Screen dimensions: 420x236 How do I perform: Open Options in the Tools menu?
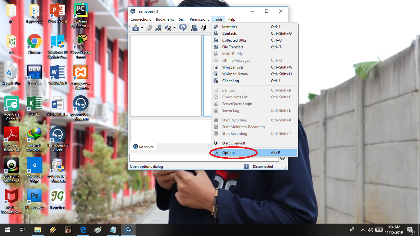pyautogui.click(x=255, y=152)
